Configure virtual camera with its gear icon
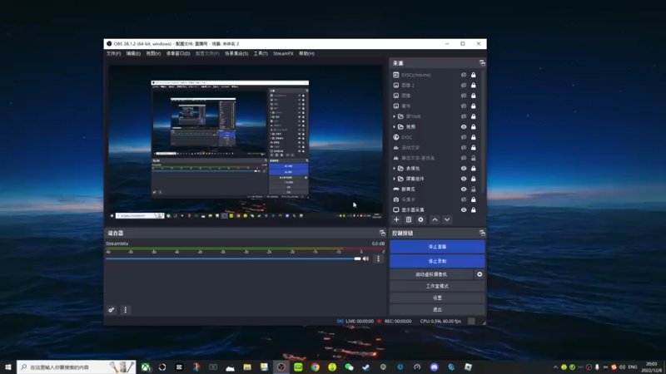 pyautogui.click(x=480, y=274)
